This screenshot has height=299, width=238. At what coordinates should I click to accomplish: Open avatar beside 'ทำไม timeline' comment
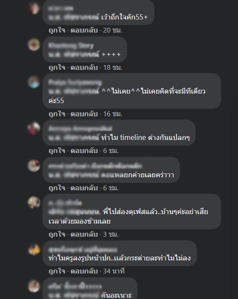tap(34, 128)
